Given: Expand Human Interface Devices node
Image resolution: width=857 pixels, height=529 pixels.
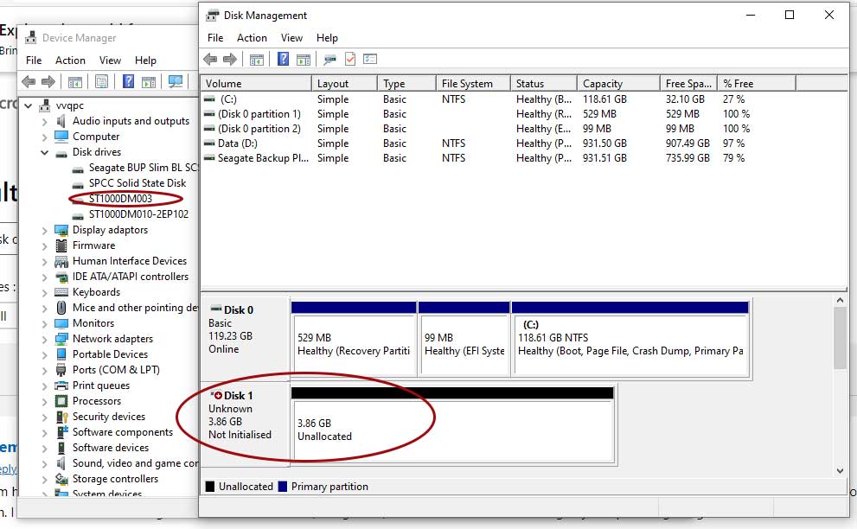Looking at the screenshot, I should pyautogui.click(x=45, y=262).
